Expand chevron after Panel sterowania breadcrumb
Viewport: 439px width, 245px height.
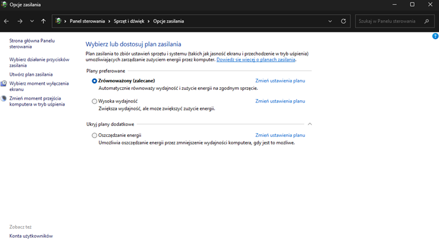(x=109, y=21)
